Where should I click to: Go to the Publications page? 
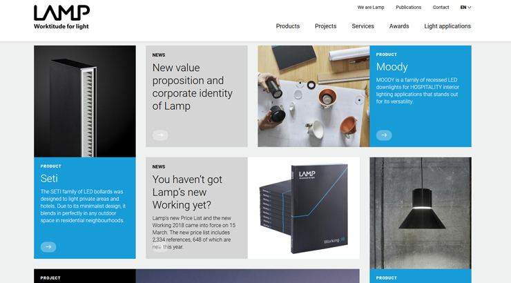pos(408,7)
